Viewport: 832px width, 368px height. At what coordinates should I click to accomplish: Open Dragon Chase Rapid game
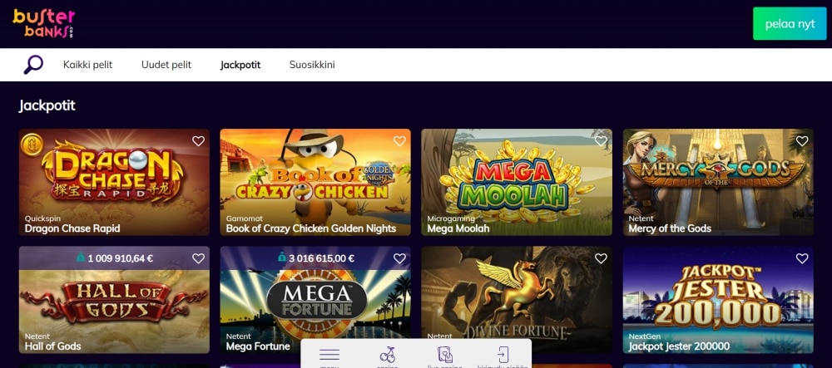pyautogui.click(x=114, y=182)
